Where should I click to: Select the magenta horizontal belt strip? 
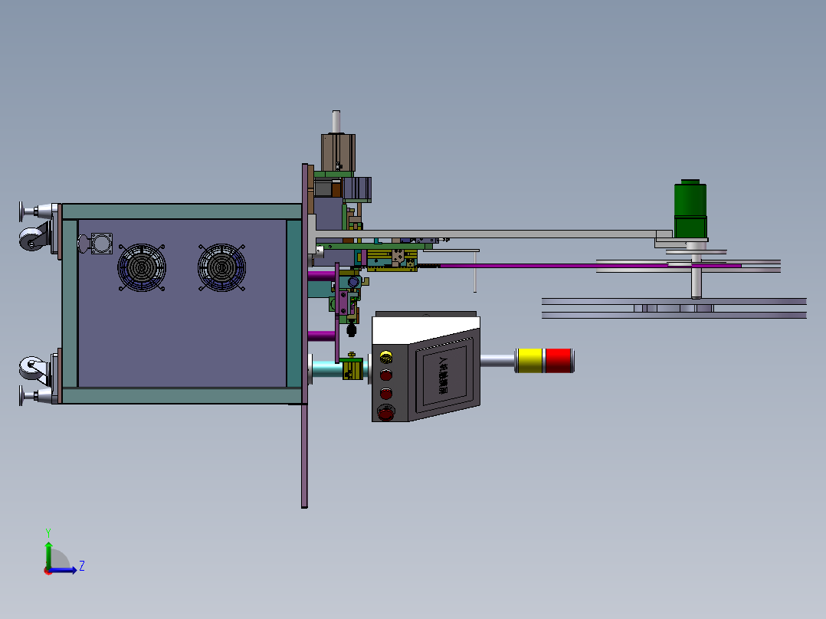[x=590, y=266]
